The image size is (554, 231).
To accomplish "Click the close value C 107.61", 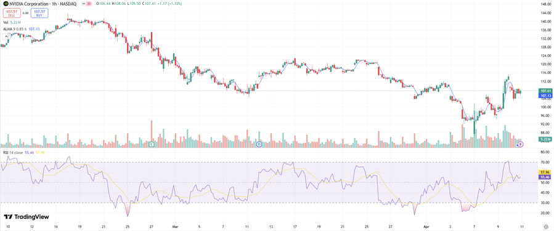I will click(149, 4).
